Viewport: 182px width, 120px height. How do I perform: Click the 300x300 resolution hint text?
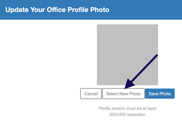(x=127, y=114)
